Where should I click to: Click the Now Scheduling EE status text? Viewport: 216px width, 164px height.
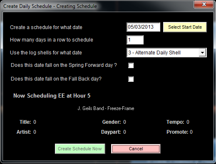[x=52, y=95]
